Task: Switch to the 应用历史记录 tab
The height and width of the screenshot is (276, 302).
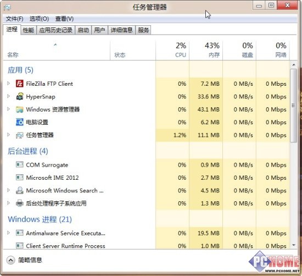Action: tap(55, 30)
